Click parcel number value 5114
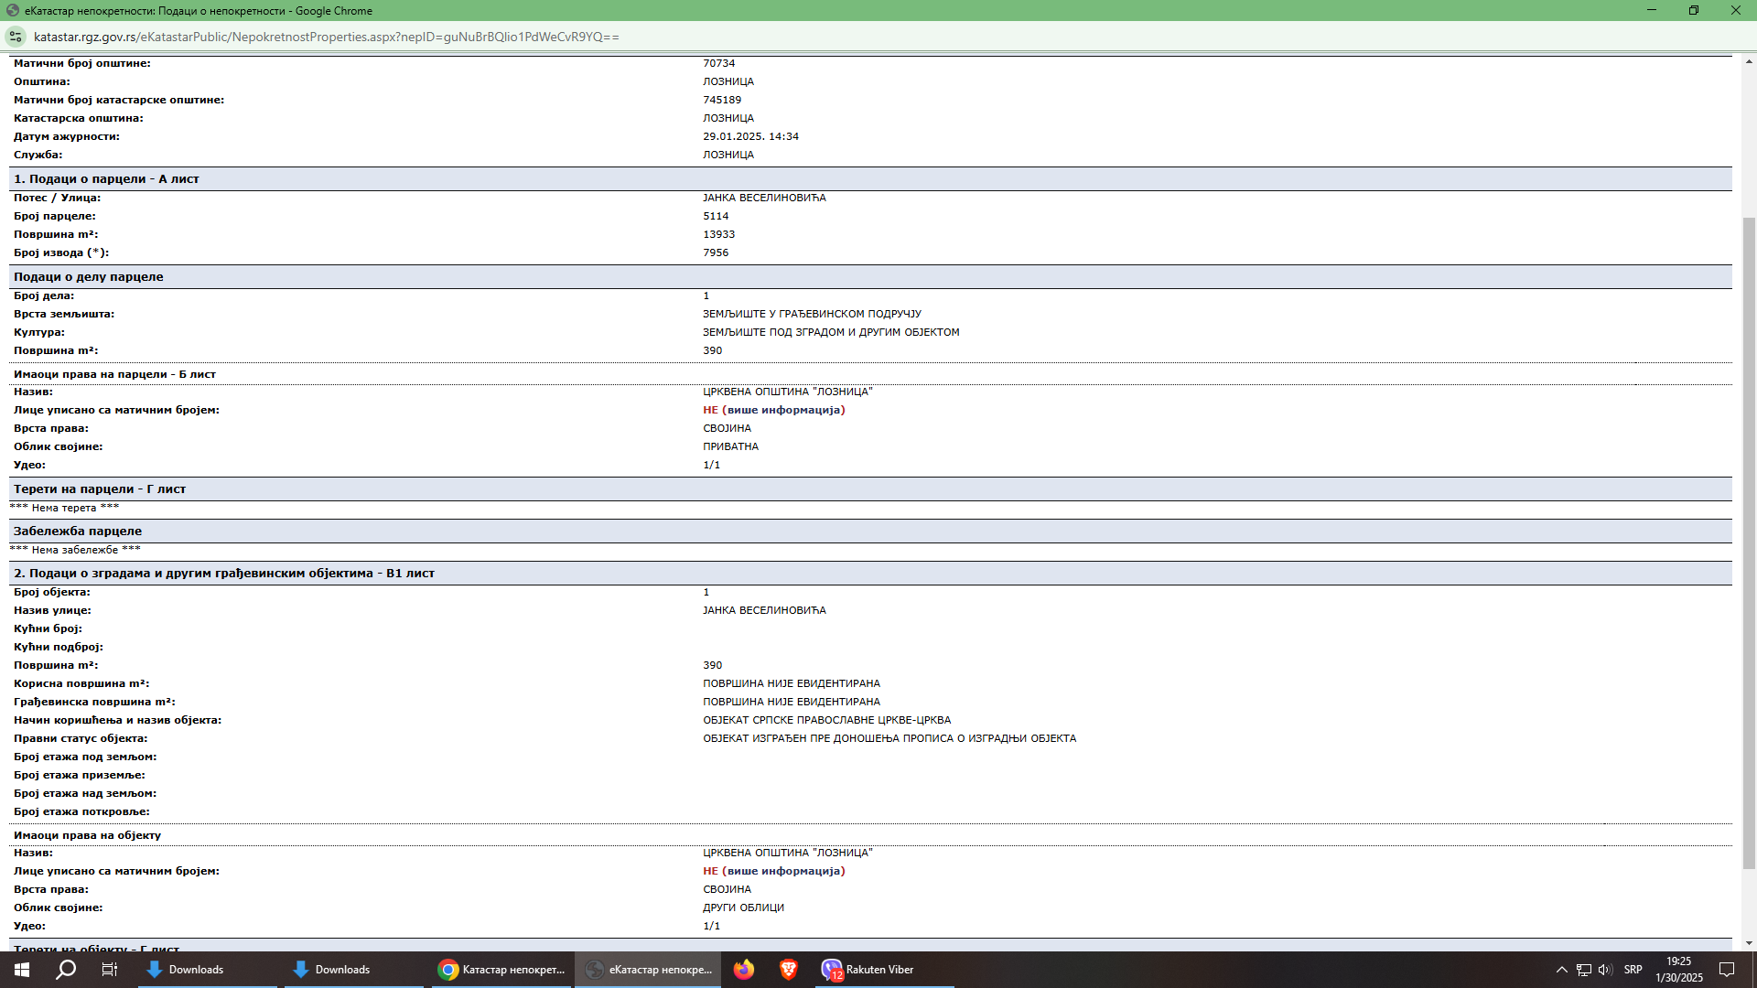Viewport: 1757px width, 988px height. point(716,217)
